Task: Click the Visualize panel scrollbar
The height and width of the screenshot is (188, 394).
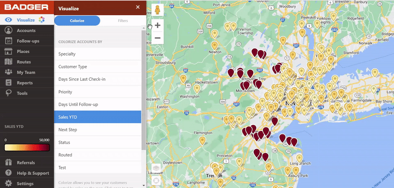Action: (x=144, y=91)
